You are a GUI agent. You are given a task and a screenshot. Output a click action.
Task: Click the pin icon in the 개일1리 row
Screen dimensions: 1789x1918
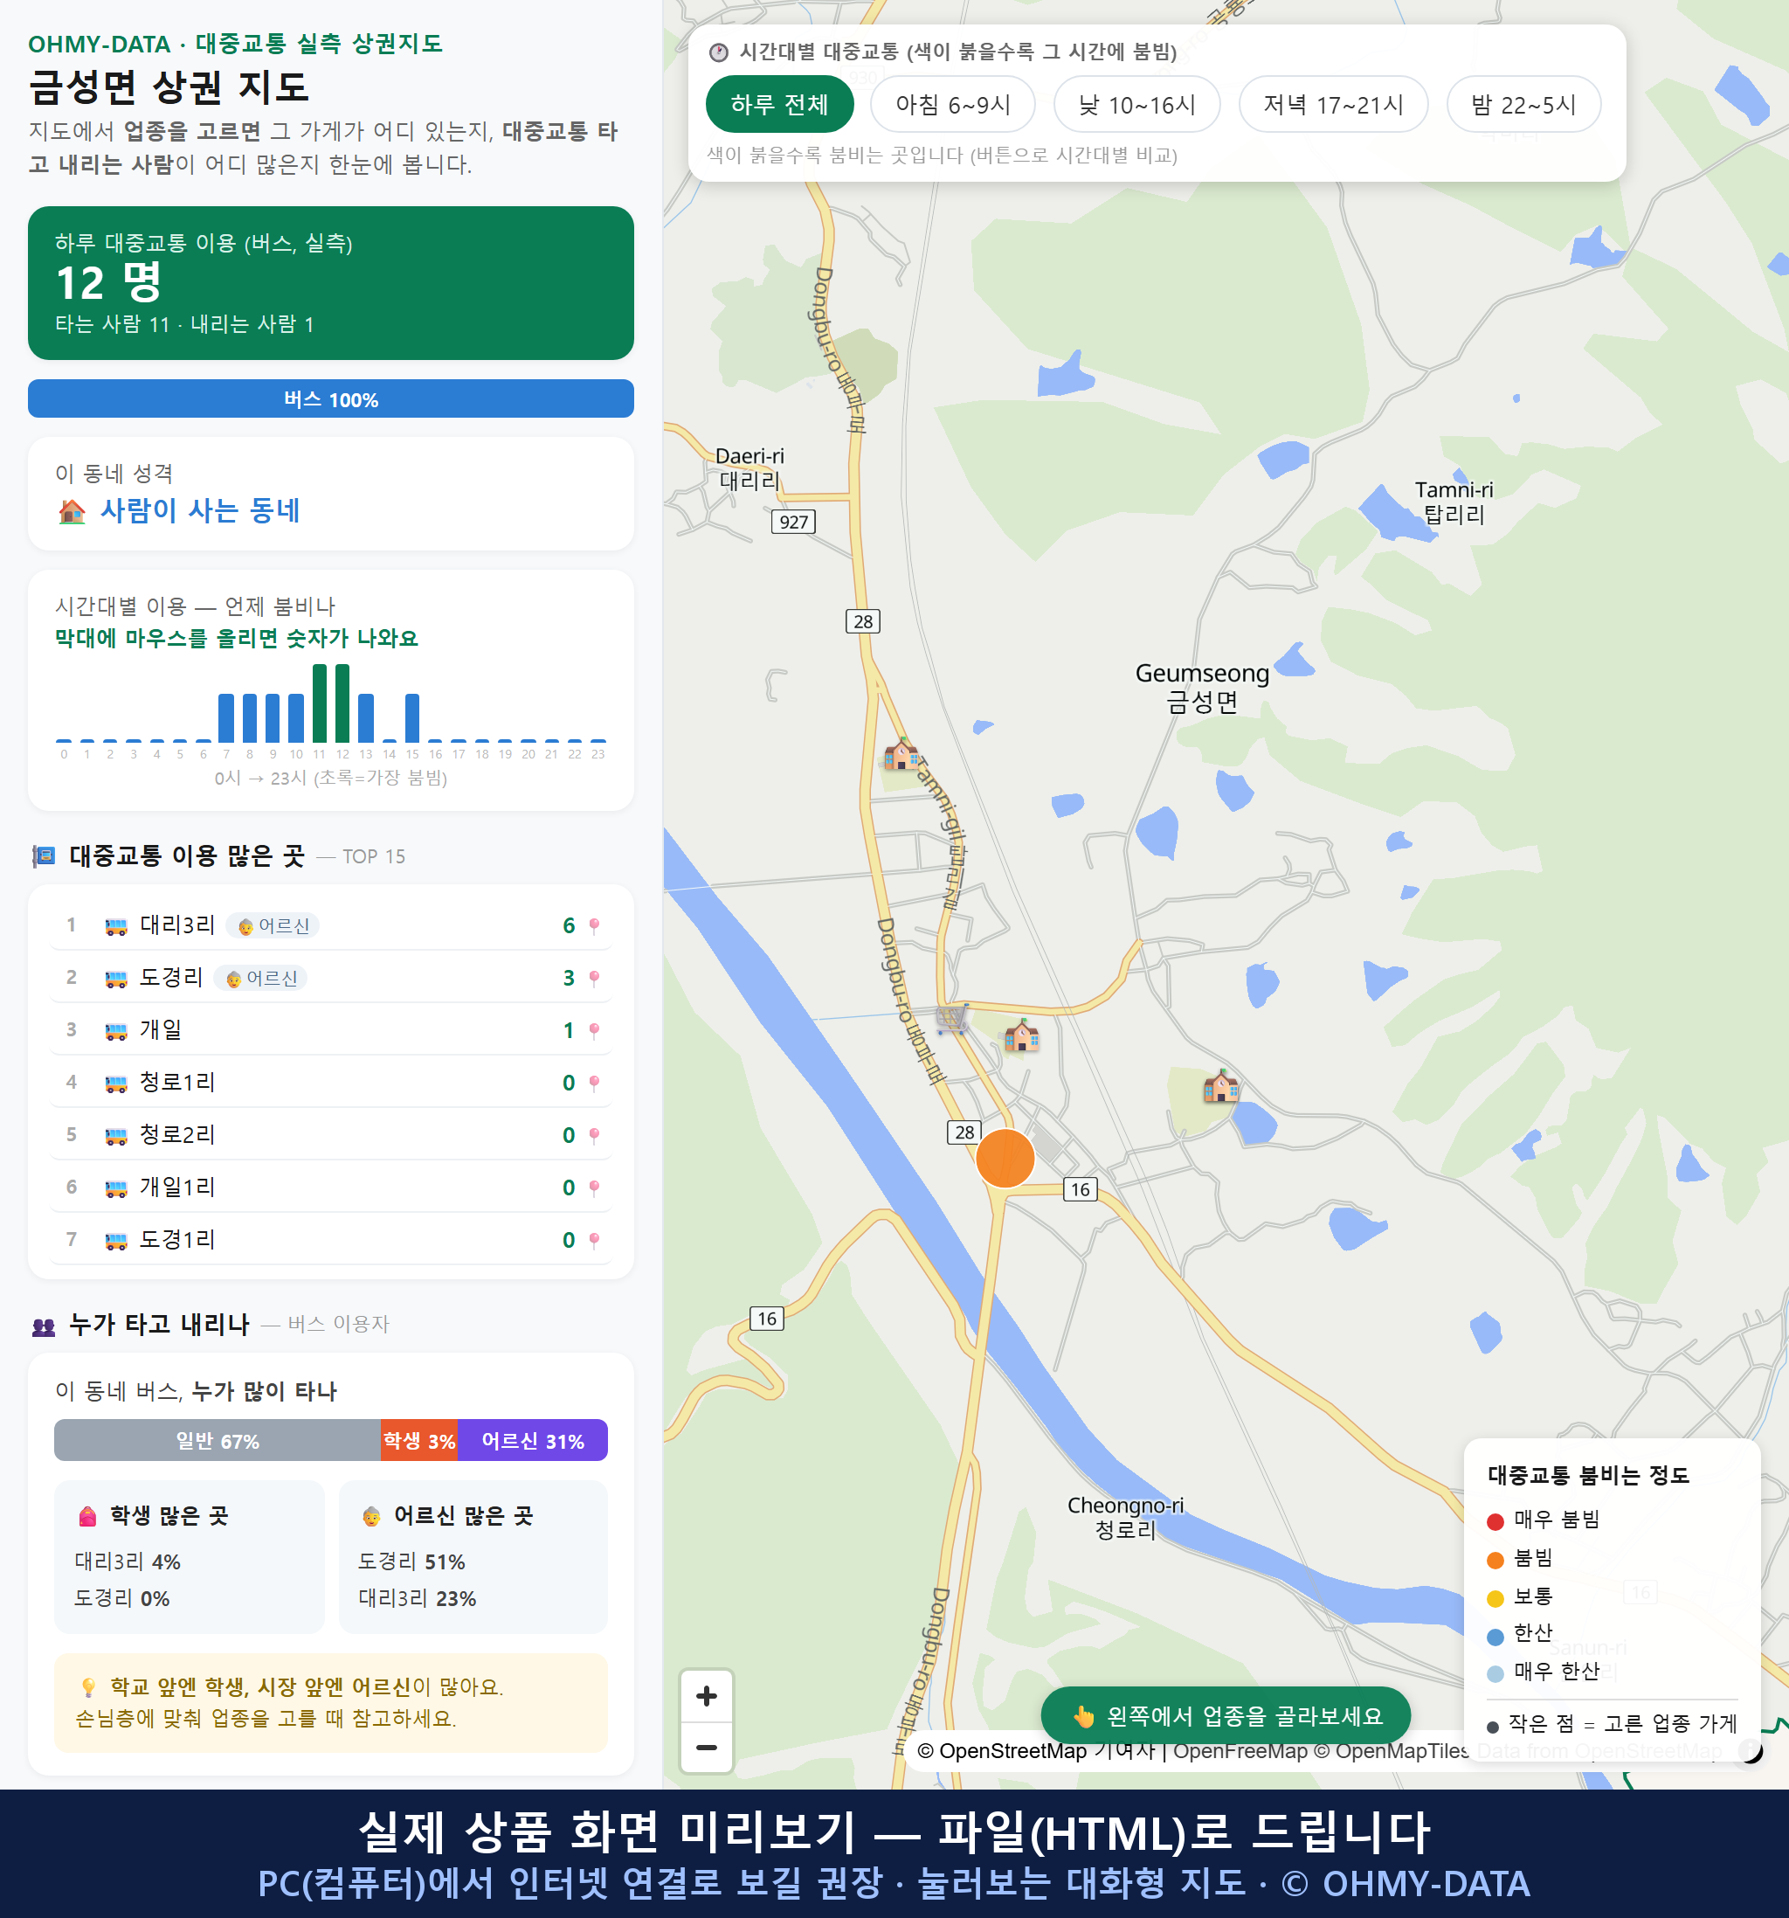pos(594,1187)
